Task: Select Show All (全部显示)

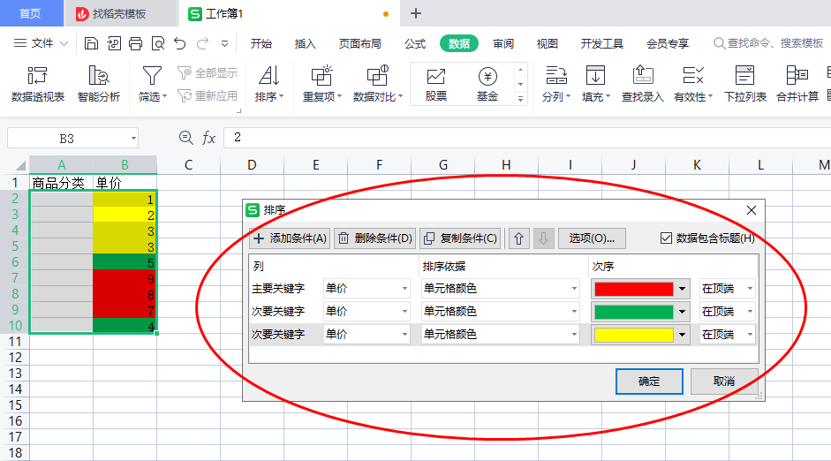Action: (x=208, y=72)
